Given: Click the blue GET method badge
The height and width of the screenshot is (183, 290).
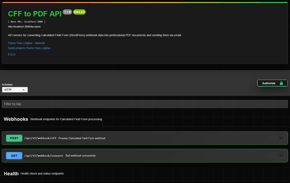Looking at the screenshot, I should click(14, 156).
